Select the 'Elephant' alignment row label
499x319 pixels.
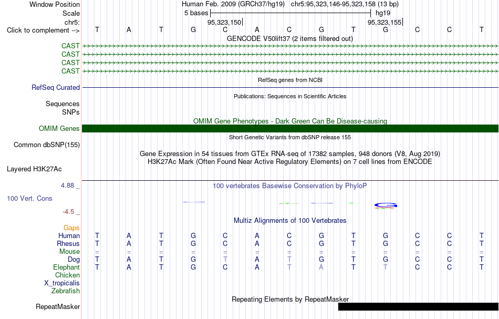pyautogui.click(x=66, y=267)
